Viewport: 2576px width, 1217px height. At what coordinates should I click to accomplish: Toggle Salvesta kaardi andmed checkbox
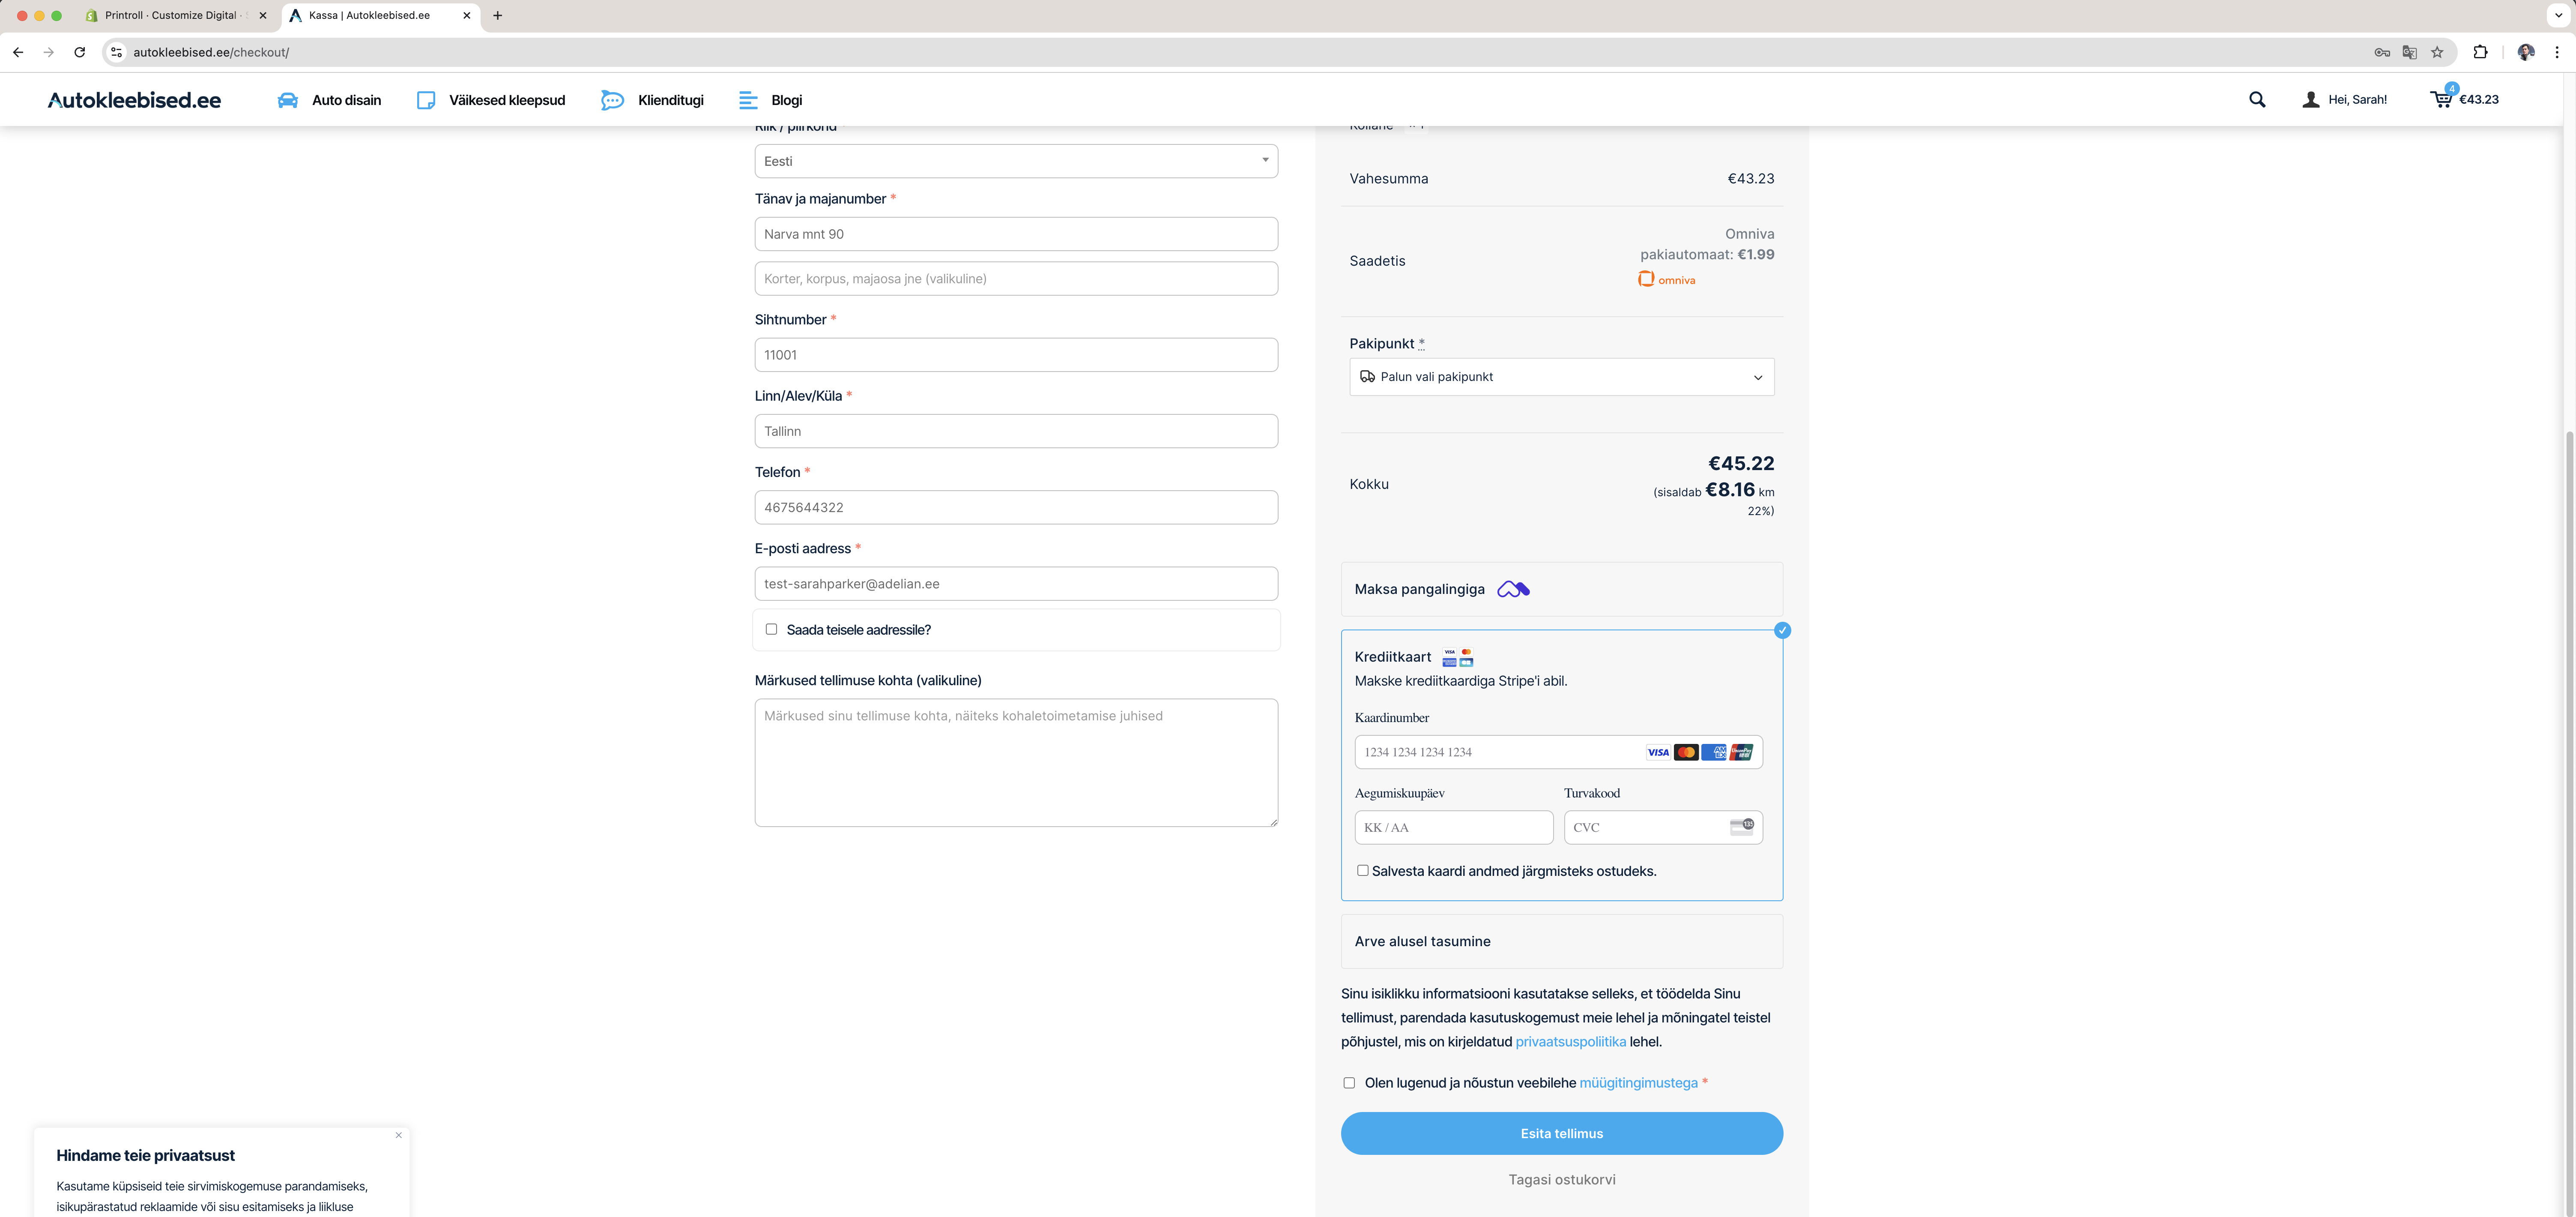pyautogui.click(x=1362, y=871)
